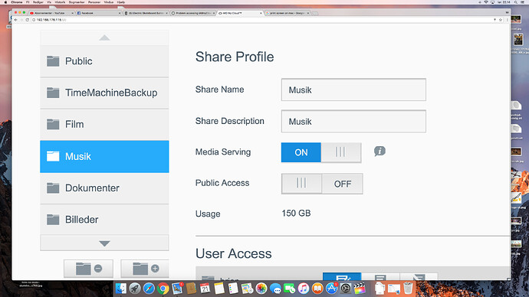This screenshot has height=297, width=529.
Task: Click the Share Name input field
Action: (353, 90)
